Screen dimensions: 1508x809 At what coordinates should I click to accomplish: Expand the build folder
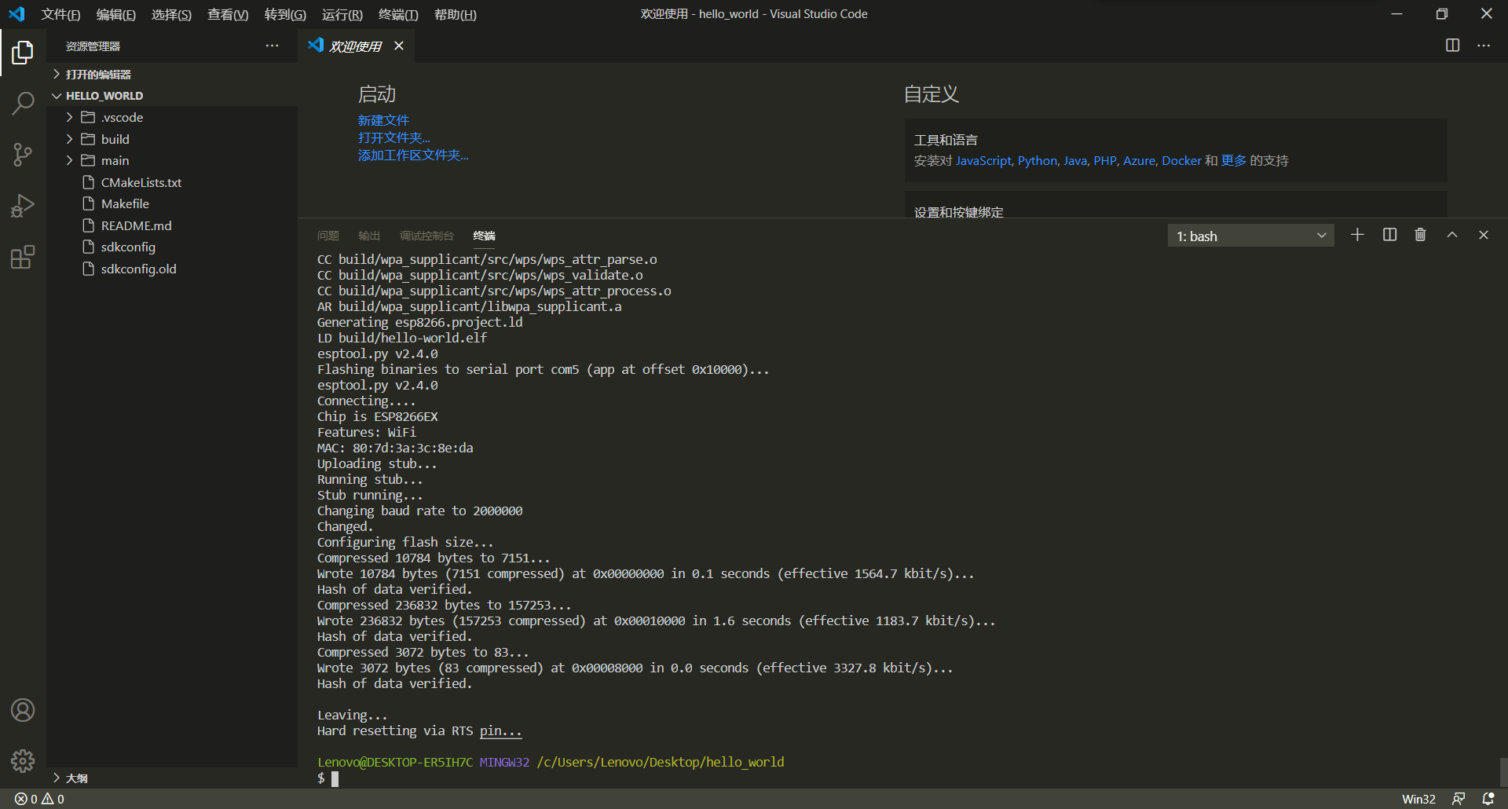(x=172, y=139)
